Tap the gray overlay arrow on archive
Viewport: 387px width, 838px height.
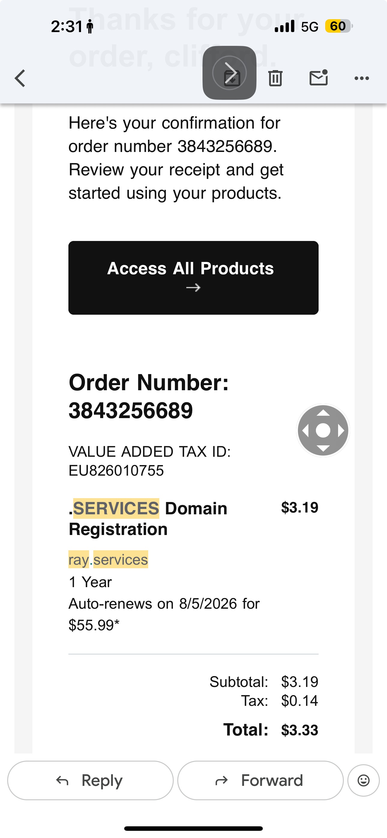tap(229, 73)
